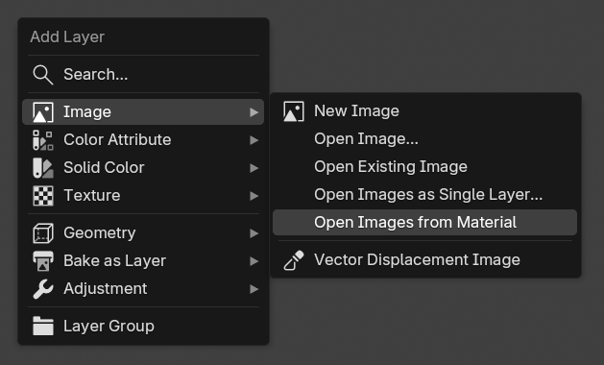
Task: Click the Image entry picture icon
Action: (x=43, y=112)
